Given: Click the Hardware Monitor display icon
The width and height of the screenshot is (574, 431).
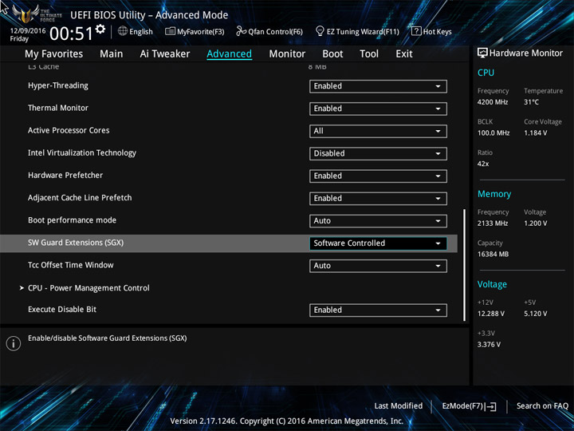Looking at the screenshot, I should pyautogui.click(x=482, y=53).
